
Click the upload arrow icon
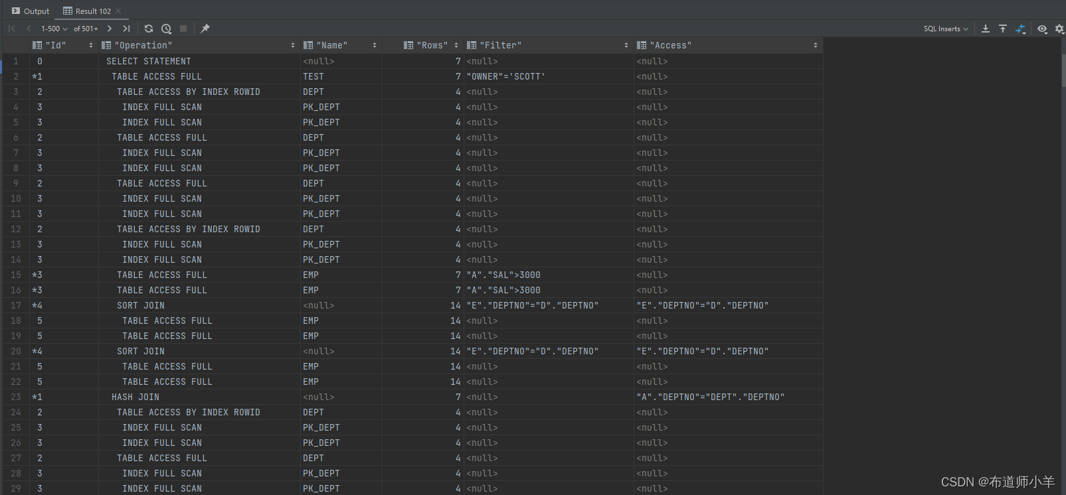1003,29
